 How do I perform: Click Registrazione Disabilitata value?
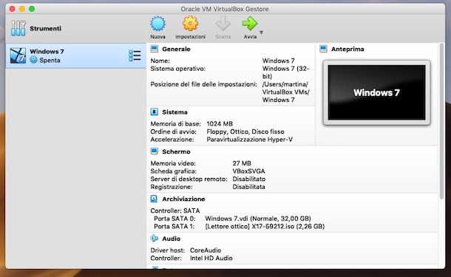coord(248,187)
